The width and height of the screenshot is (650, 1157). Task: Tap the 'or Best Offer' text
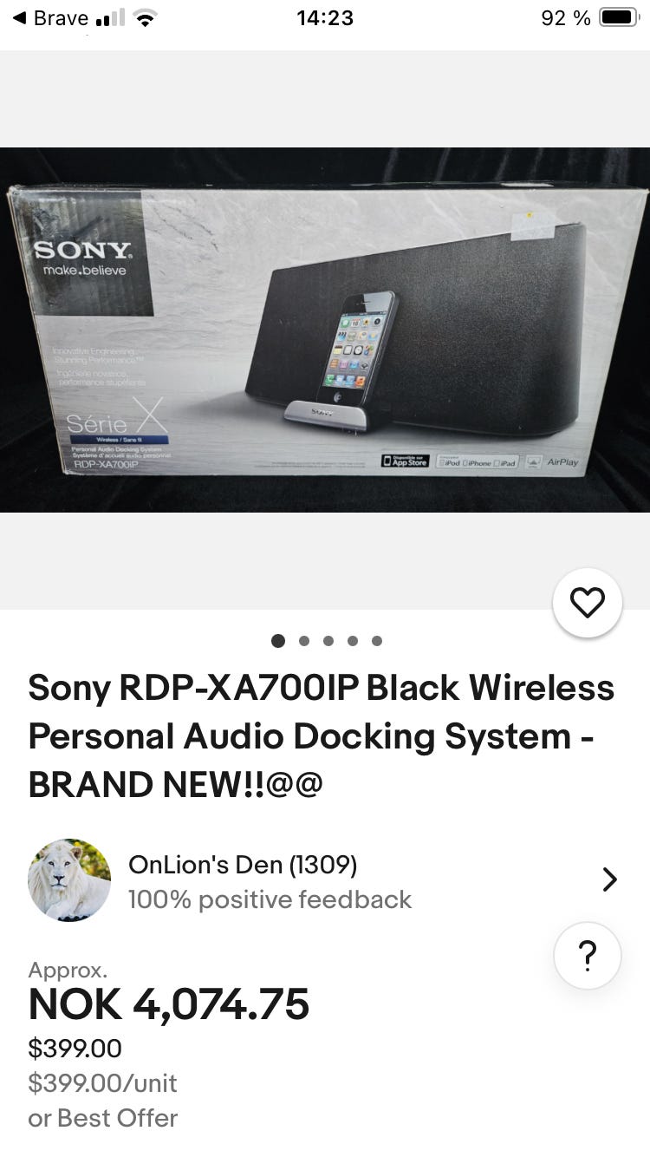click(103, 1118)
